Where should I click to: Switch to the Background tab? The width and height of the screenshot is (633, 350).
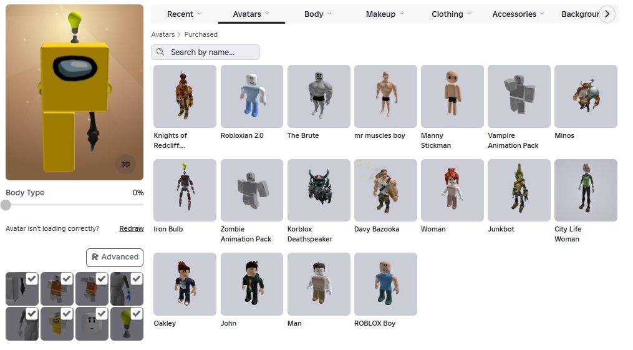pos(580,14)
